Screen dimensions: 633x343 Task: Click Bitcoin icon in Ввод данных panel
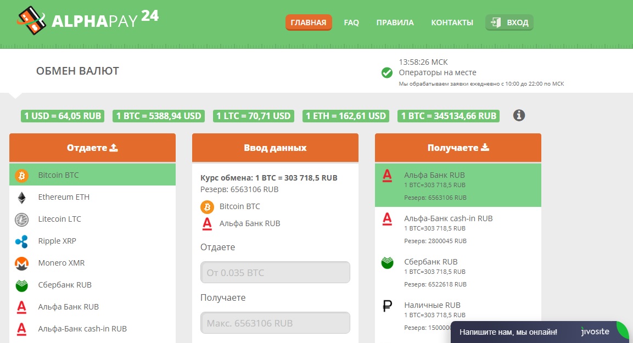207,207
